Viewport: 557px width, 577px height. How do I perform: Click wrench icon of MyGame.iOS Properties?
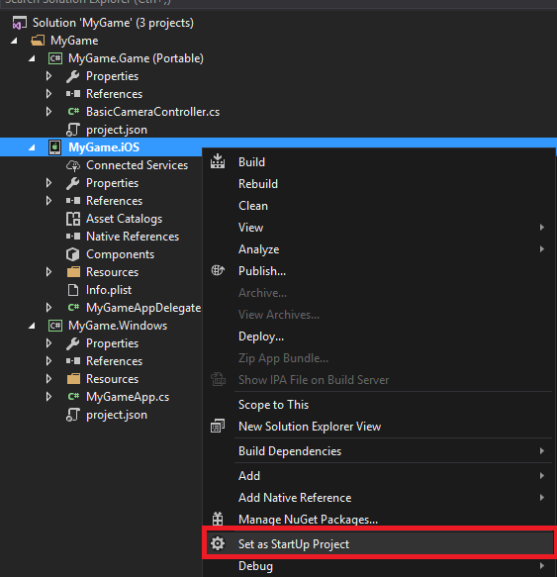tap(73, 183)
